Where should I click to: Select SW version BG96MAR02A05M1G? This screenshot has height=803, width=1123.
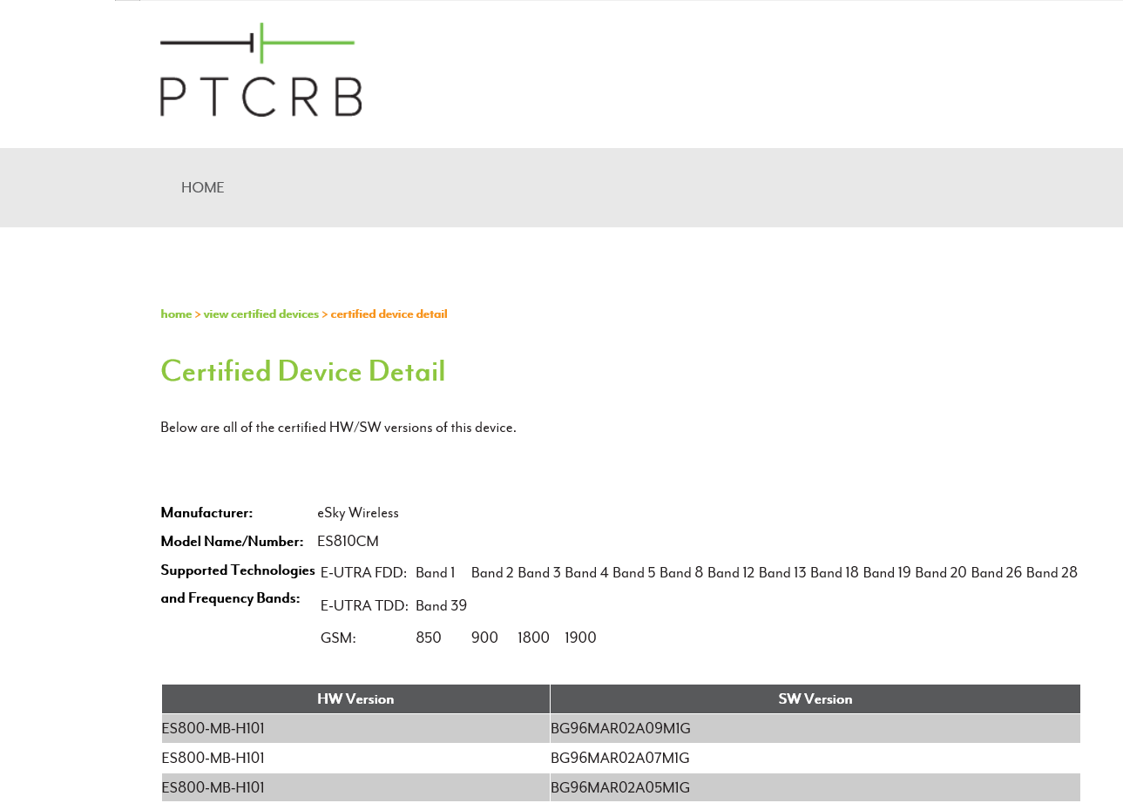coord(620,788)
